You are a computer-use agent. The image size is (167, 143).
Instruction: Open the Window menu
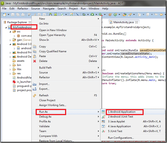pyautogui.click(x=94, y=9)
